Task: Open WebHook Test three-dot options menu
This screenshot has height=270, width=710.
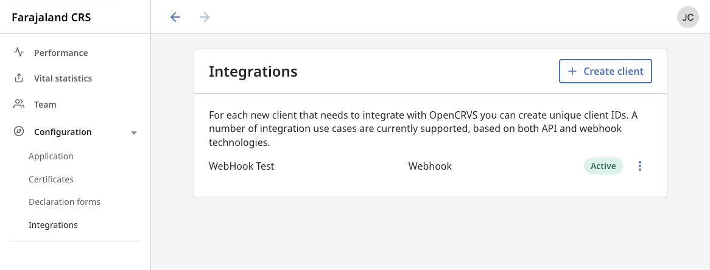Action: point(639,166)
